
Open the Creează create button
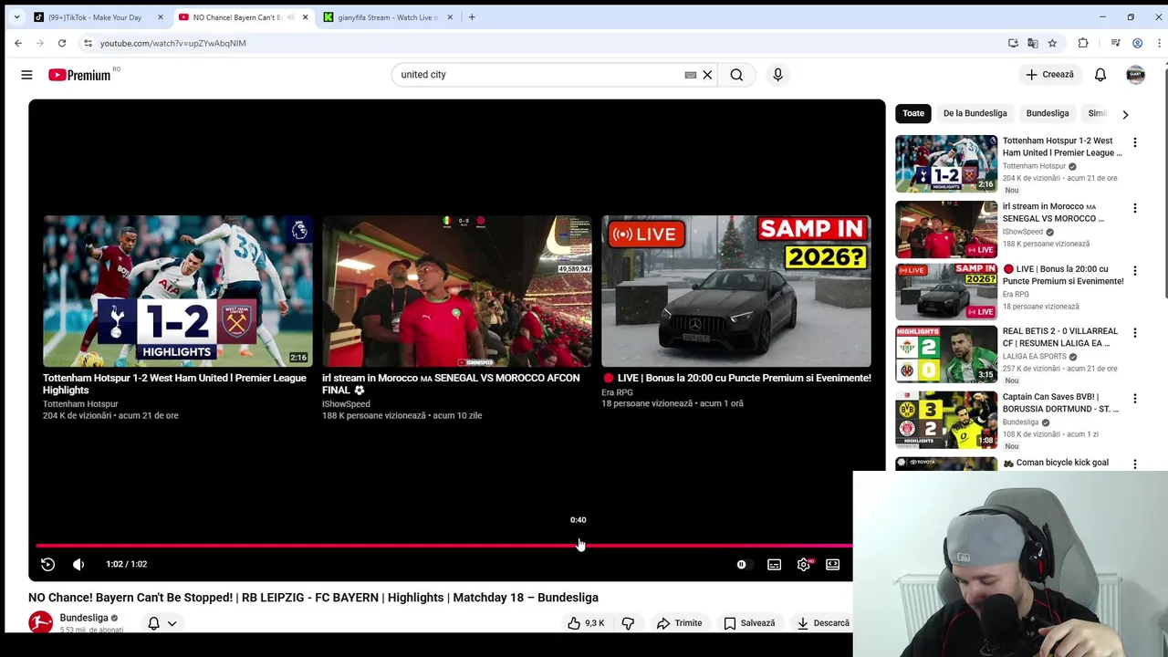pyautogui.click(x=1050, y=75)
